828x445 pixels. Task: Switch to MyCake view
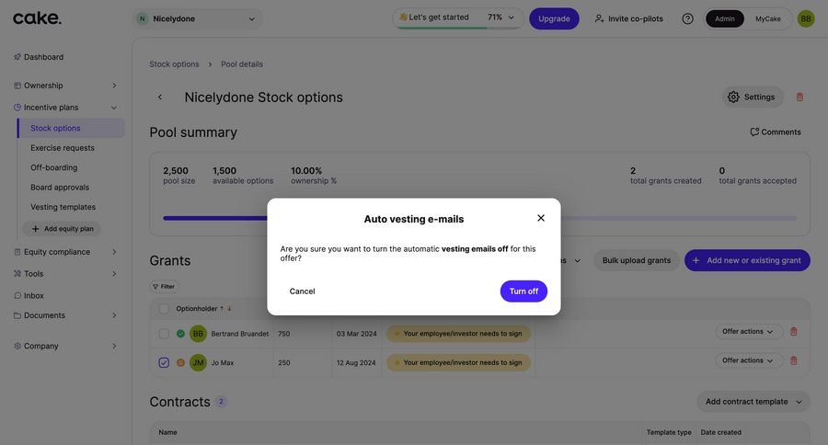point(768,18)
